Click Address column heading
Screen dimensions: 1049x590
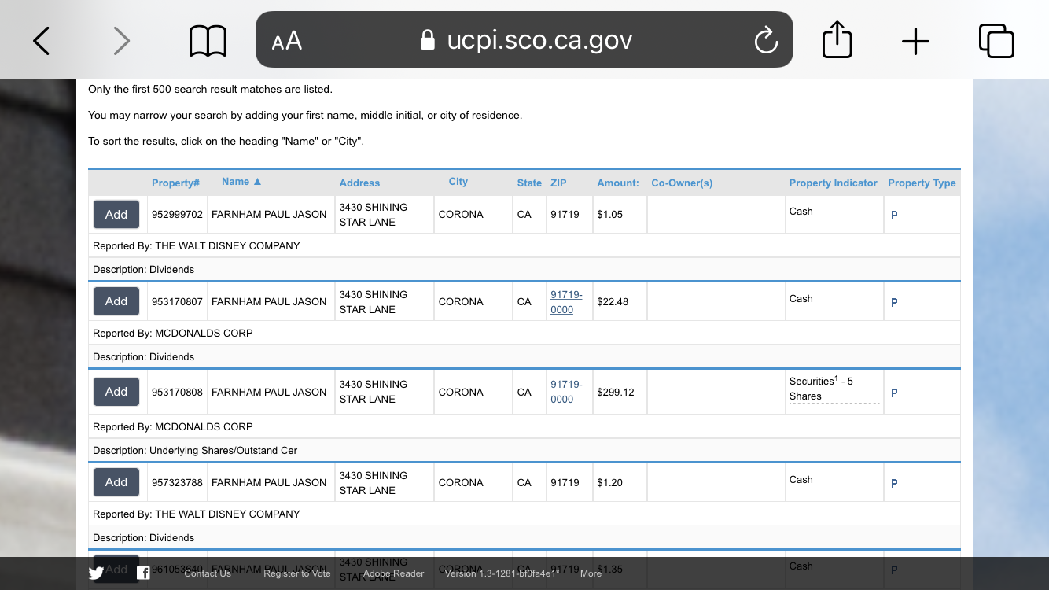(x=359, y=183)
